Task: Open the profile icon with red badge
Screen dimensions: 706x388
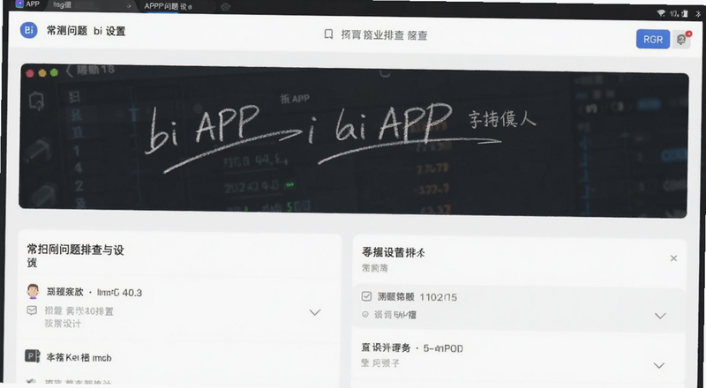Action: (681, 39)
